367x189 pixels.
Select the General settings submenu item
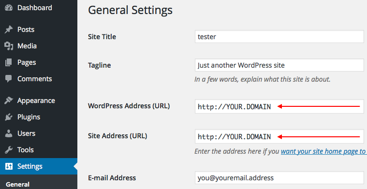(17, 184)
